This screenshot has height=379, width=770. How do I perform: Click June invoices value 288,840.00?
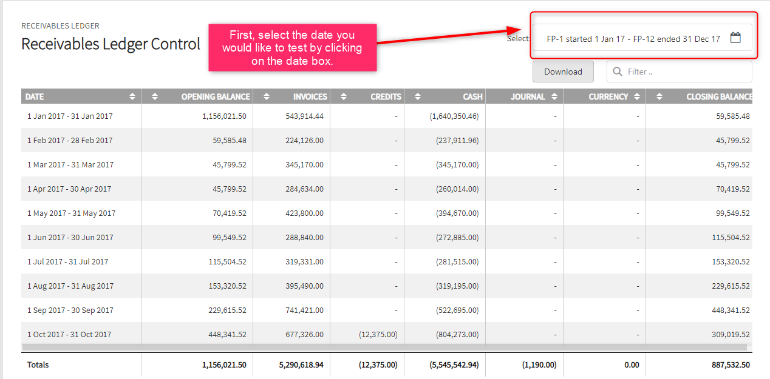(x=304, y=237)
